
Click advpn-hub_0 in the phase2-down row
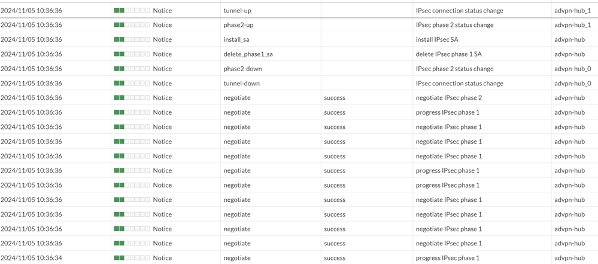click(572, 69)
